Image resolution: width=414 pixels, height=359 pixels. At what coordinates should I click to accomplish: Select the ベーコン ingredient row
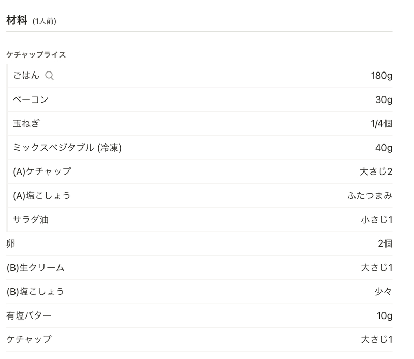[x=200, y=99]
